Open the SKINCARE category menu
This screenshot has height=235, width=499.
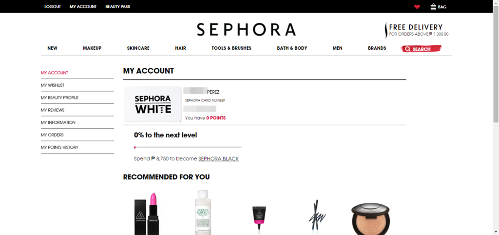[138, 48]
